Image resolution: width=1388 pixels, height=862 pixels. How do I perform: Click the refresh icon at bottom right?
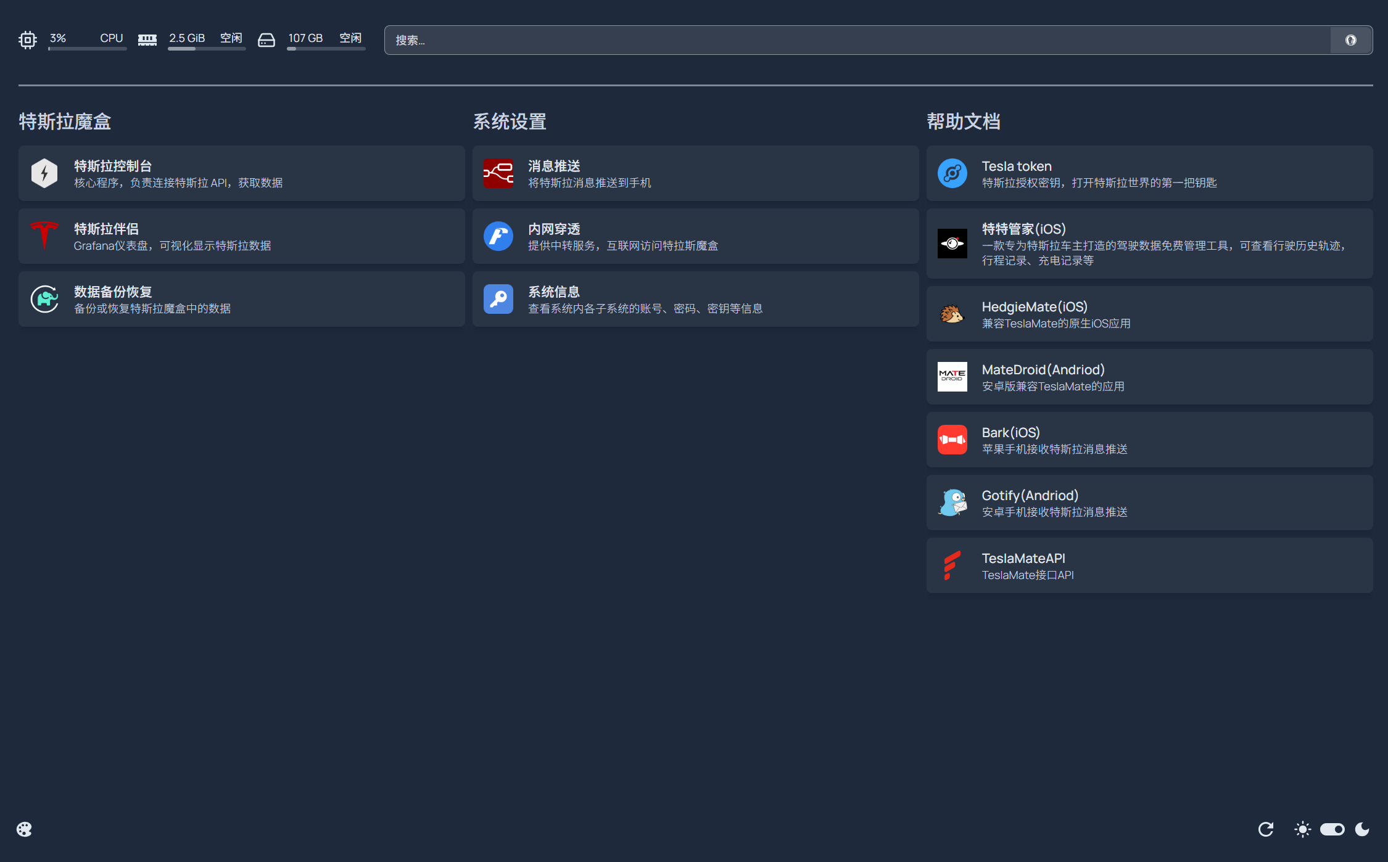(x=1266, y=829)
